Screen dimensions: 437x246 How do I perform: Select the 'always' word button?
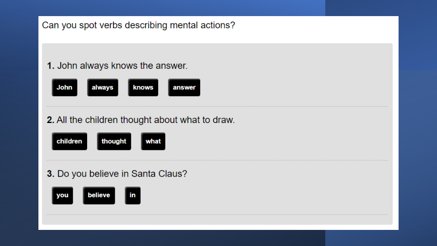pyautogui.click(x=102, y=88)
